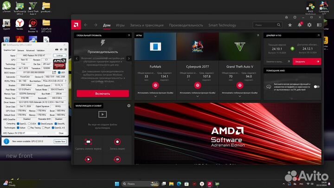334x188 pixels.
Task: Expand the Global Profile panel arrow
Action: [x=128, y=35]
